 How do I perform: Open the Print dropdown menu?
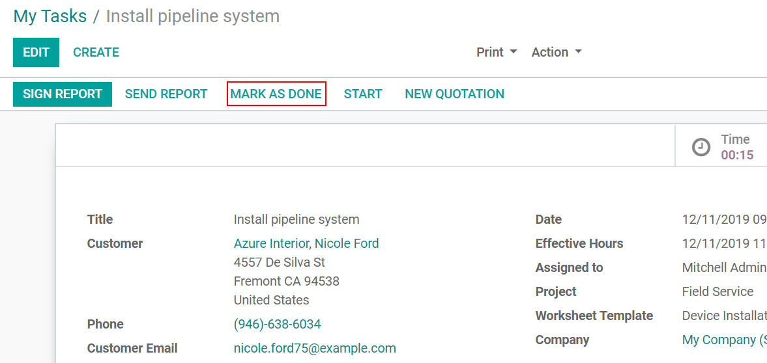pos(497,52)
